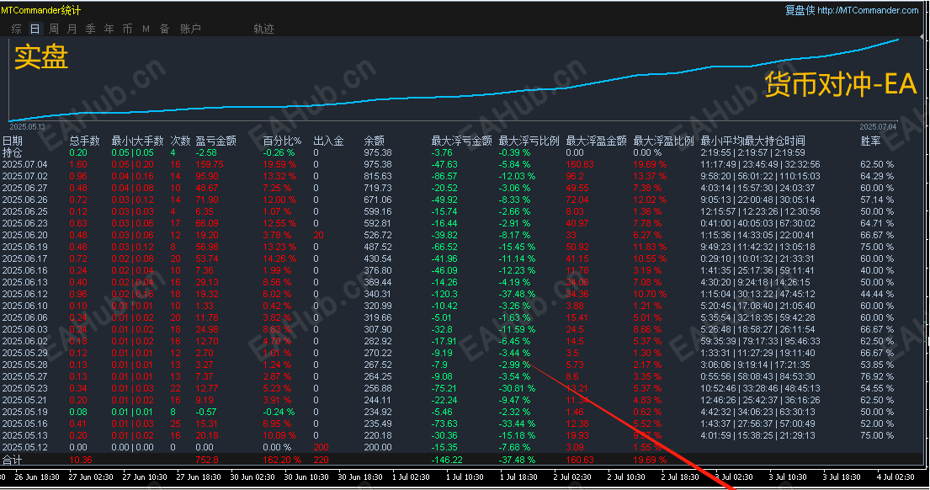Open the 轨迹 track tab
930x490 pixels.
pyautogui.click(x=264, y=29)
